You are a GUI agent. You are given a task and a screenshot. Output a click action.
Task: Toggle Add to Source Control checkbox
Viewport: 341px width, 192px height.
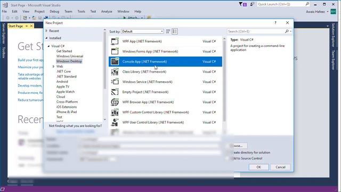point(227,158)
